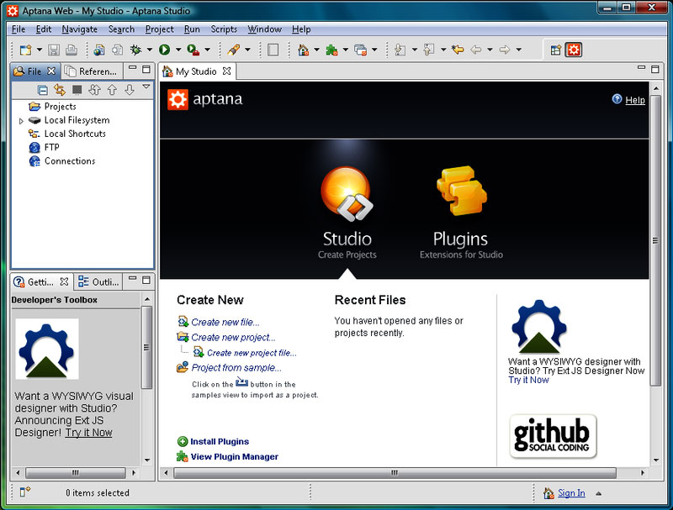Viewport: 673px width, 510px height.
Task: Open the New file dropdown arrow in toolbar
Action: (39, 50)
